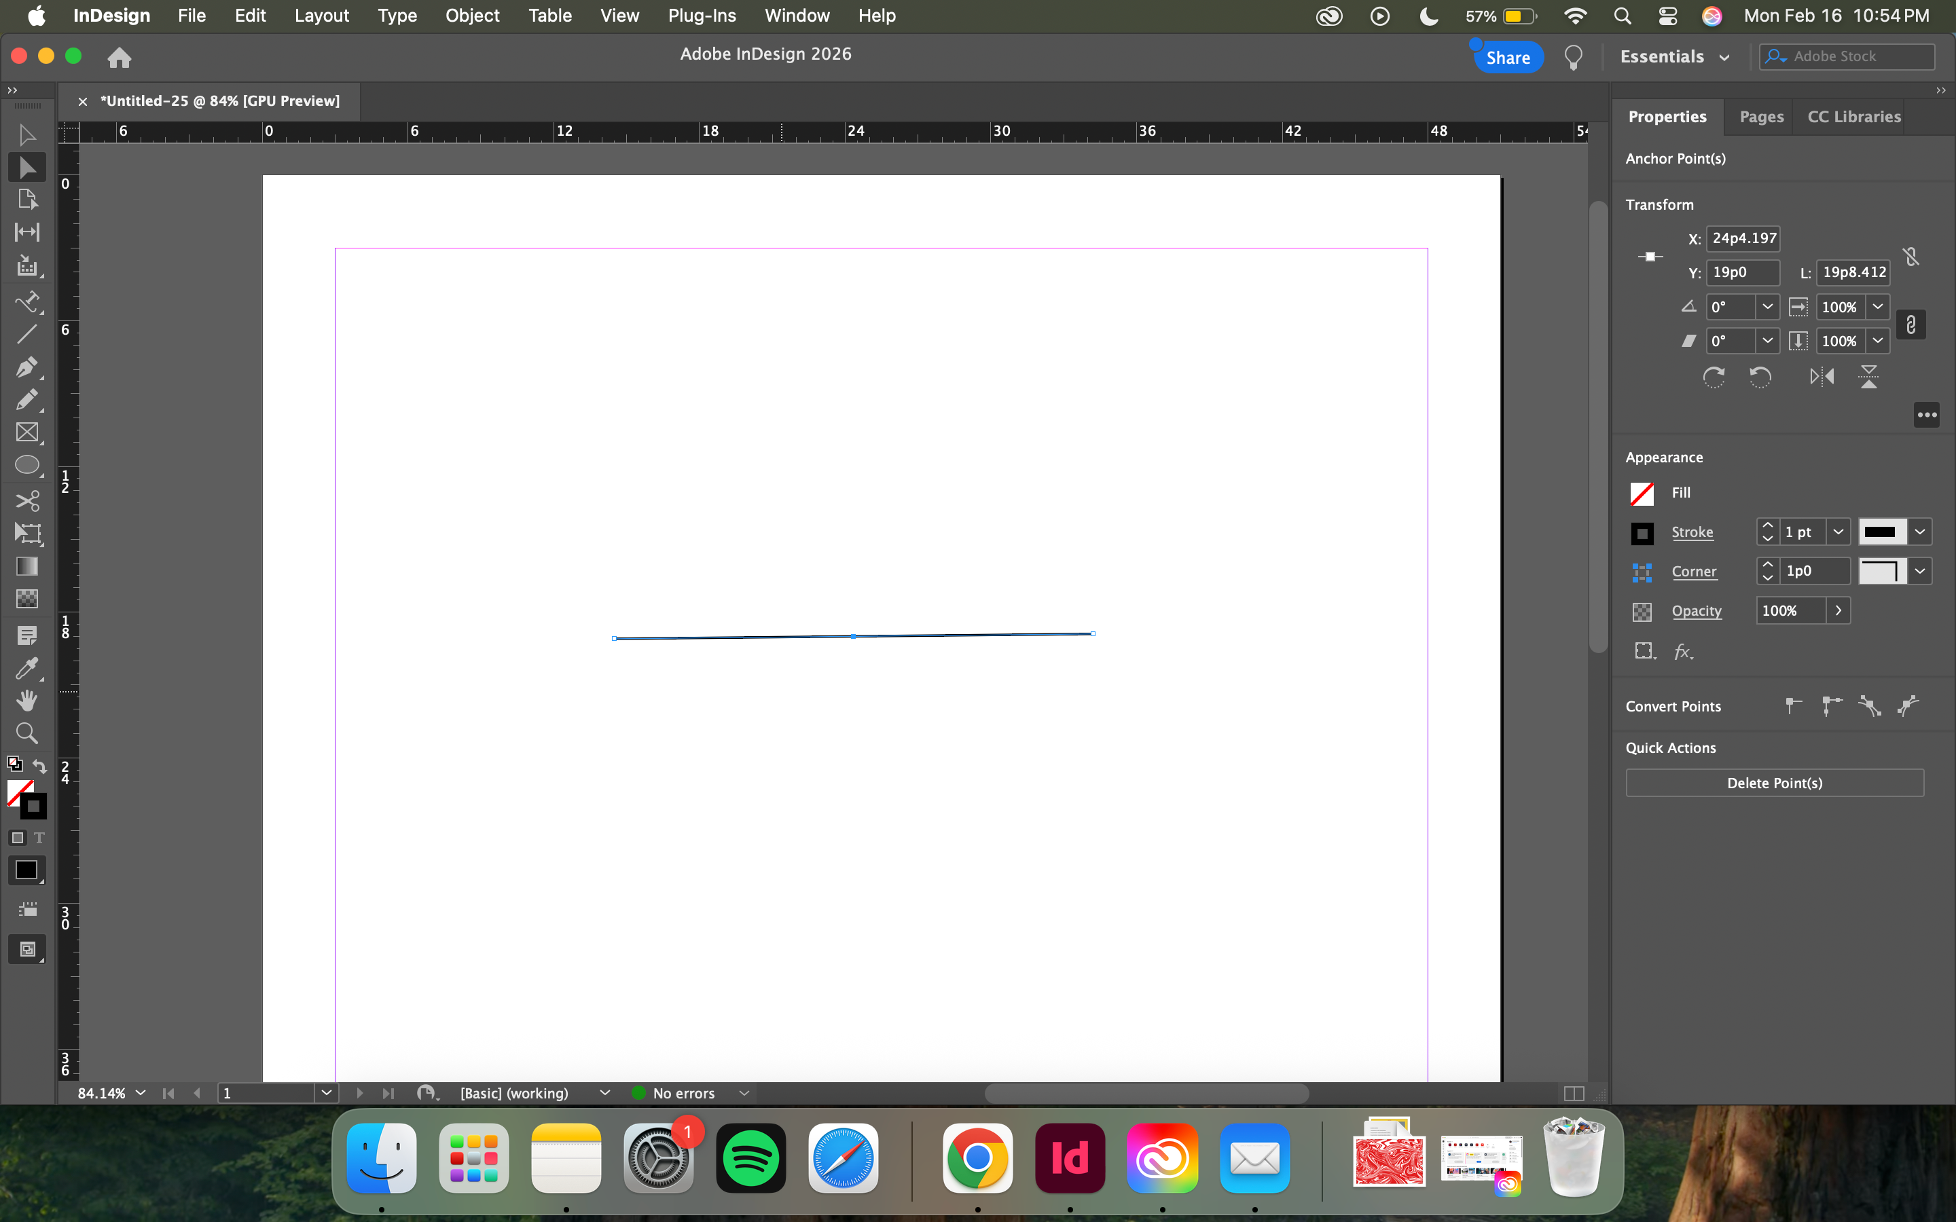Switch to the Pages tab
The height and width of the screenshot is (1222, 1956).
(x=1761, y=116)
